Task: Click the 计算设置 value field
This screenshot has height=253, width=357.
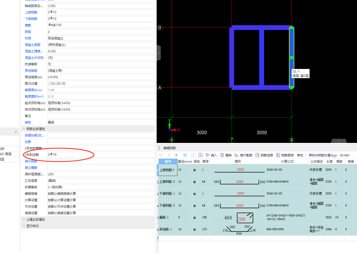Action: [x=101, y=200]
